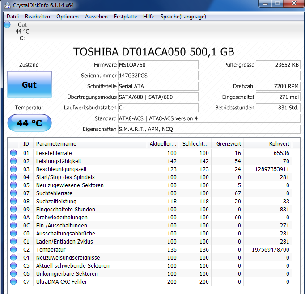
Task: Select the UltraDMA CRC Fehler text
Action: coord(61,282)
